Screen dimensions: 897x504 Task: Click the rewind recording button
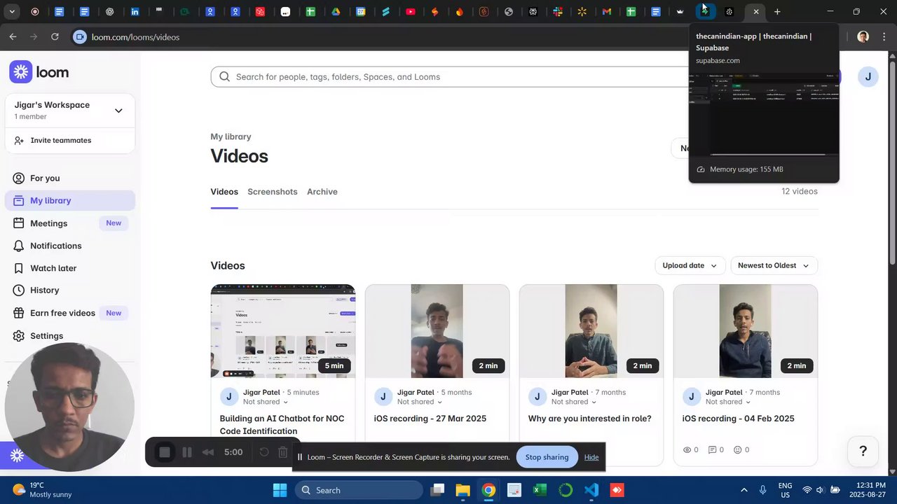(208, 452)
